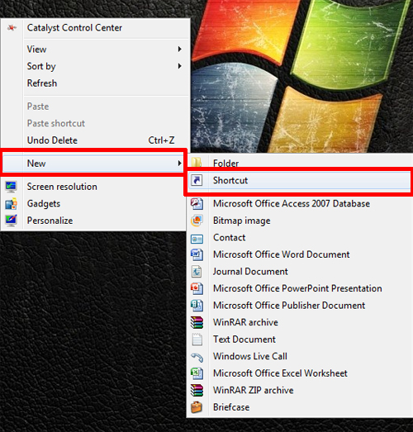This screenshot has width=413, height=432.
Task: Click the WinRAR archive books icon
Action: point(197,322)
